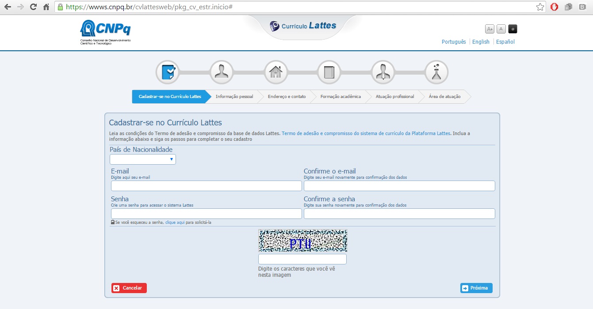Select Cadastrar-se no Currículo Lattes step tab
The width and height of the screenshot is (593, 309).
click(170, 97)
